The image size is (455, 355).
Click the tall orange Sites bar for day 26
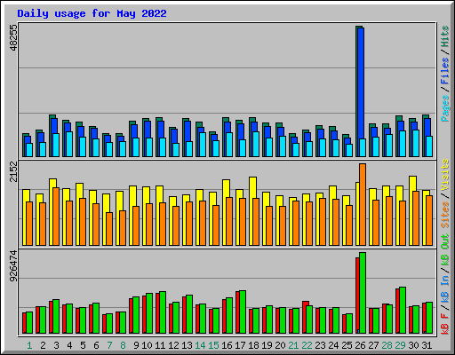point(363,204)
